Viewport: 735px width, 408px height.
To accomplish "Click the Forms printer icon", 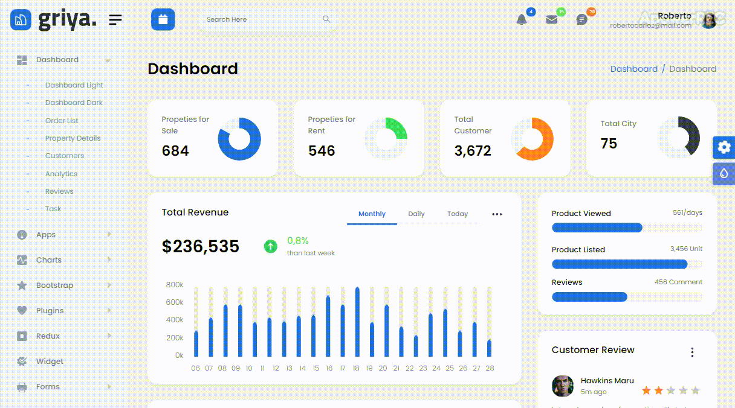I will pyautogui.click(x=22, y=387).
